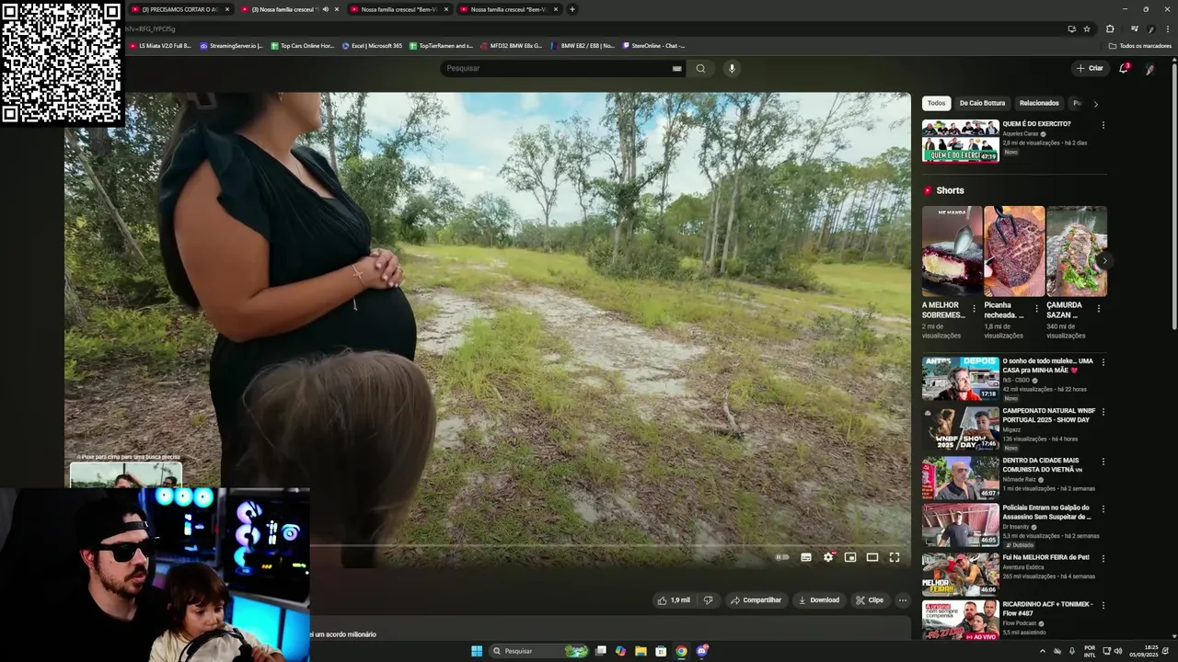1178x662 pixels.
Task: Open Windows Start menu
Action: click(477, 651)
